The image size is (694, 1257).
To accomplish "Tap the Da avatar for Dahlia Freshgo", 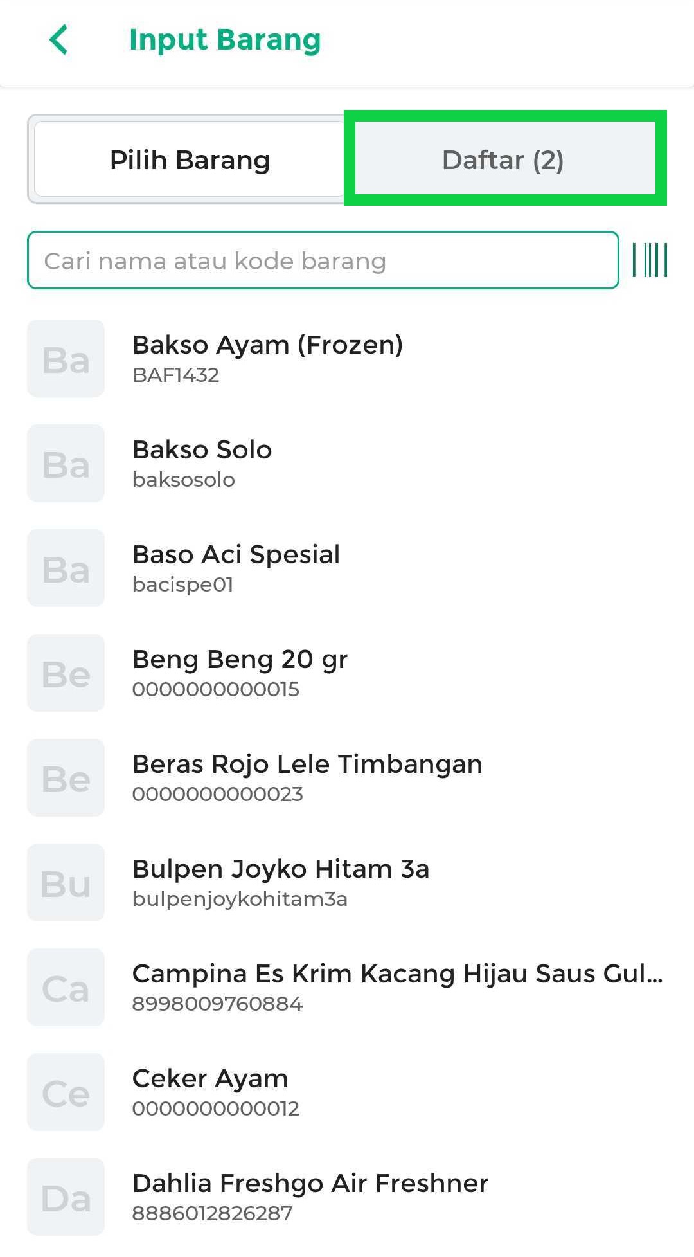I will tap(66, 1197).
